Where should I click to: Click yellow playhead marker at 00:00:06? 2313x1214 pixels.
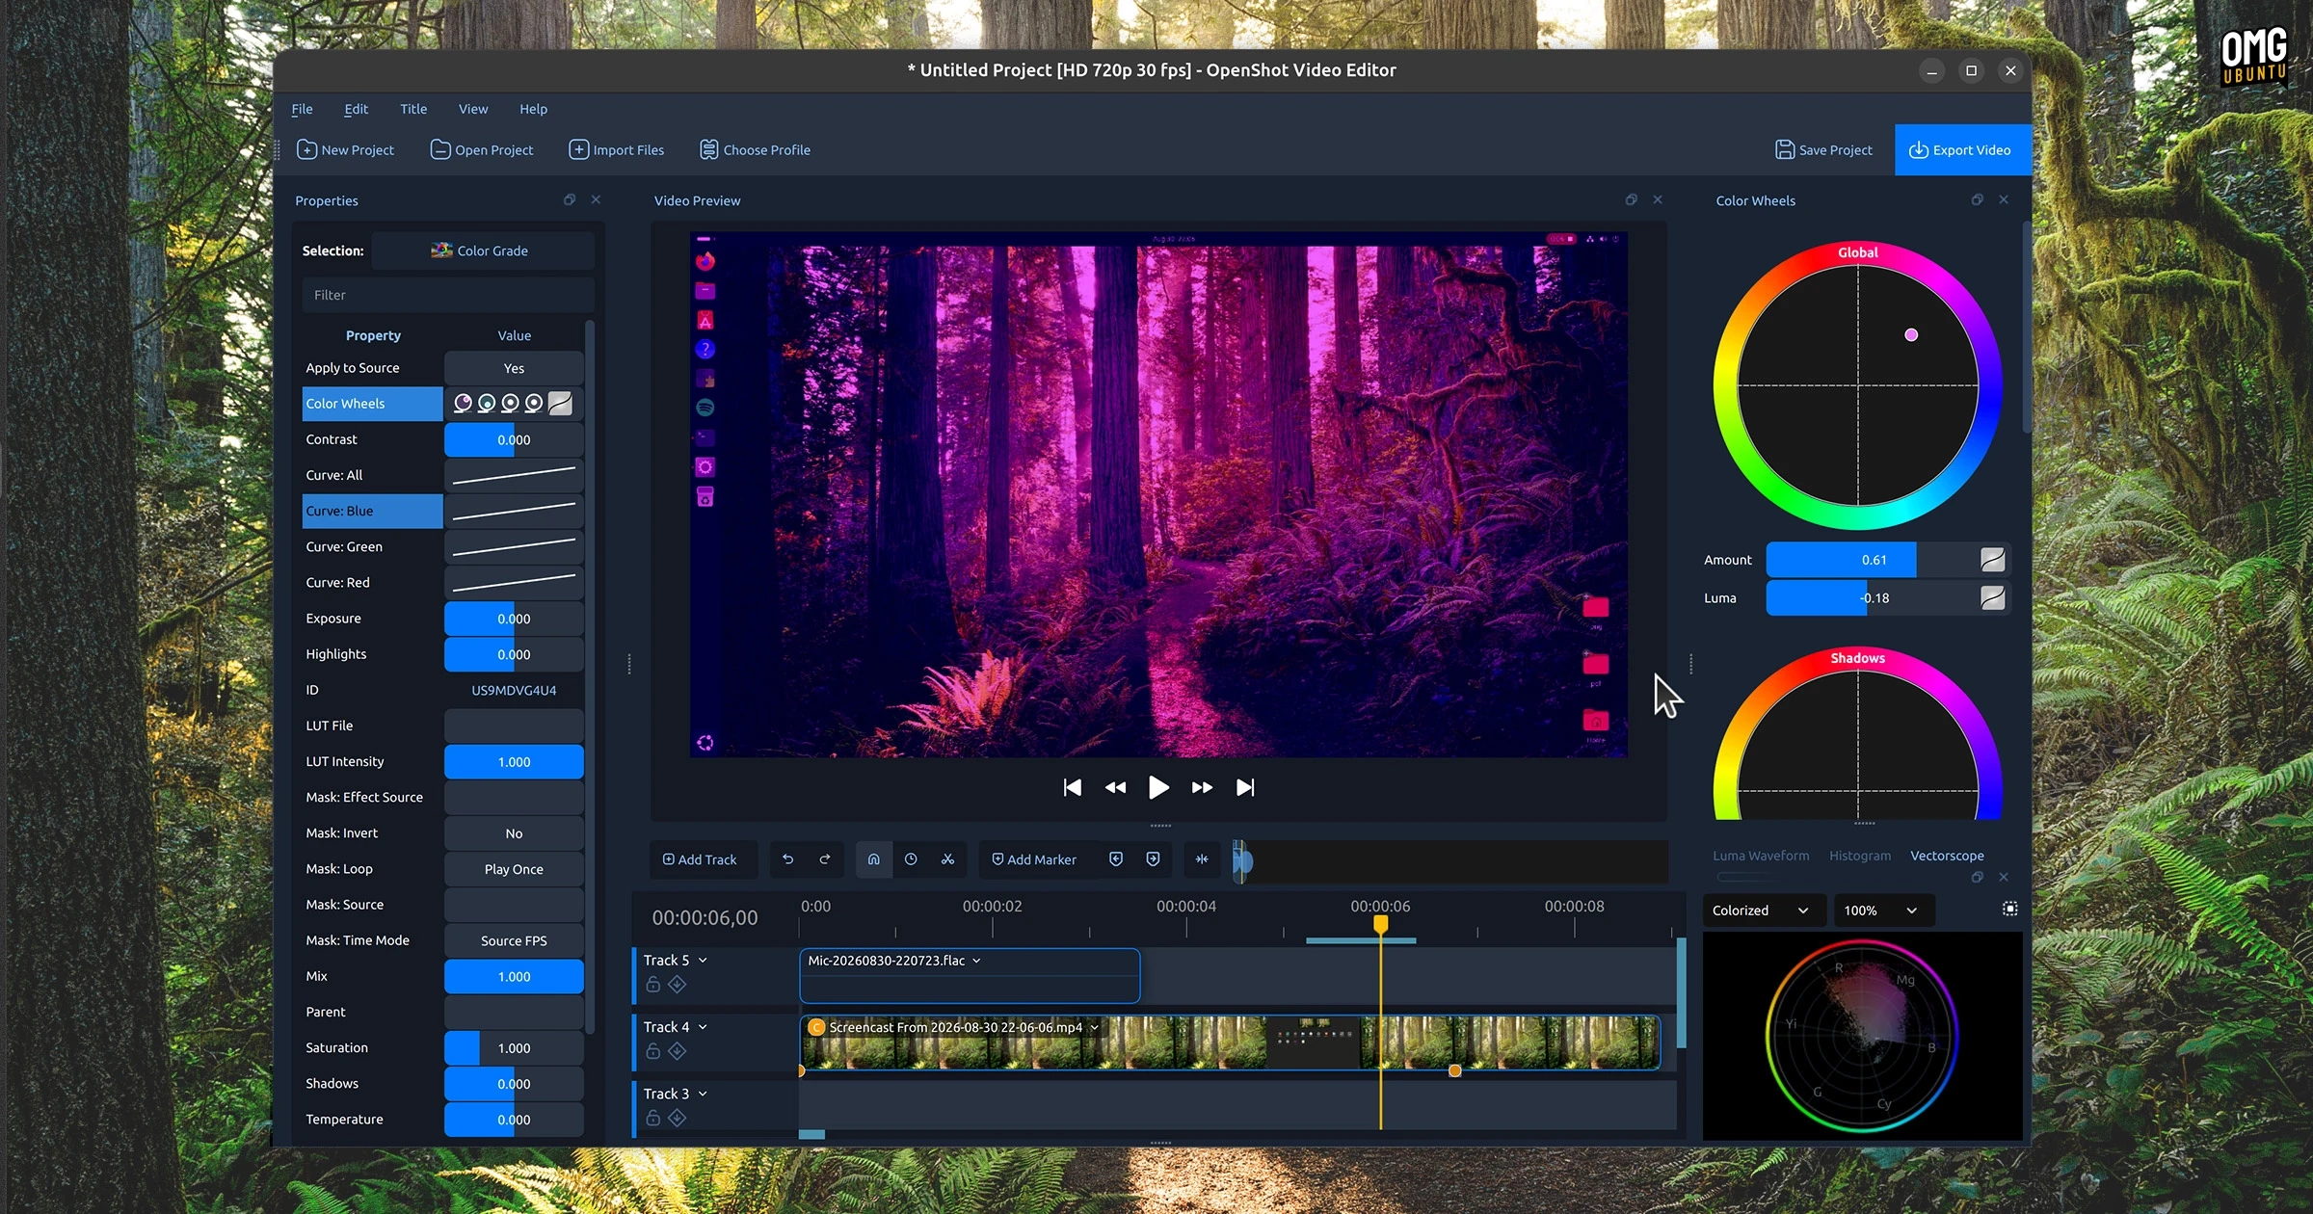[1380, 924]
